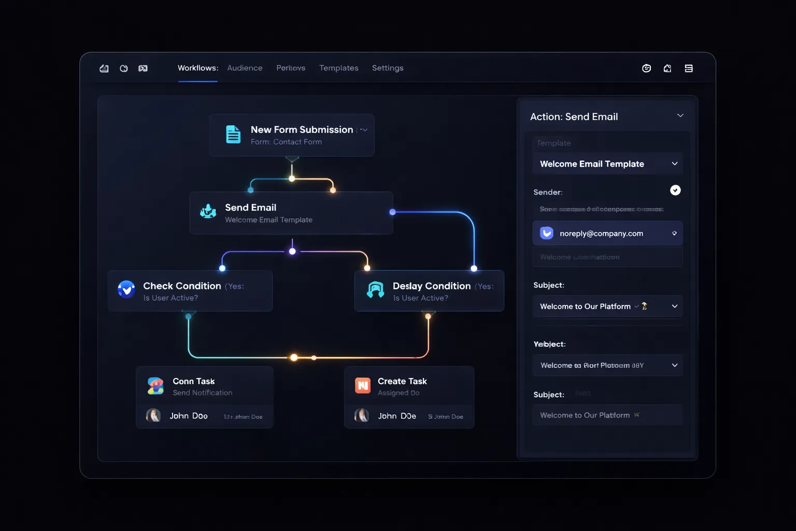Go to the Settings tab
796x531 pixels.
pos(387,68)
